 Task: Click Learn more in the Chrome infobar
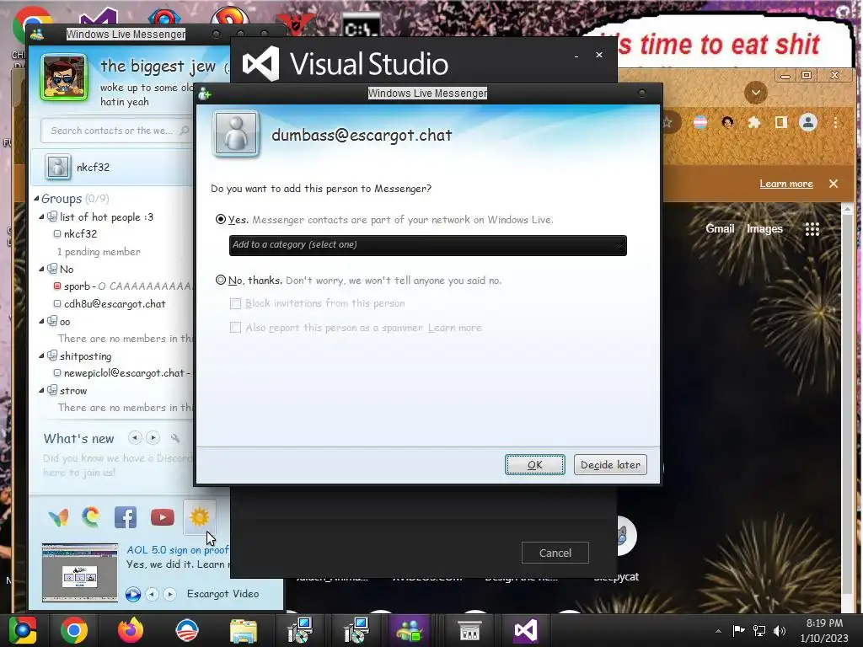pos(786,184)
